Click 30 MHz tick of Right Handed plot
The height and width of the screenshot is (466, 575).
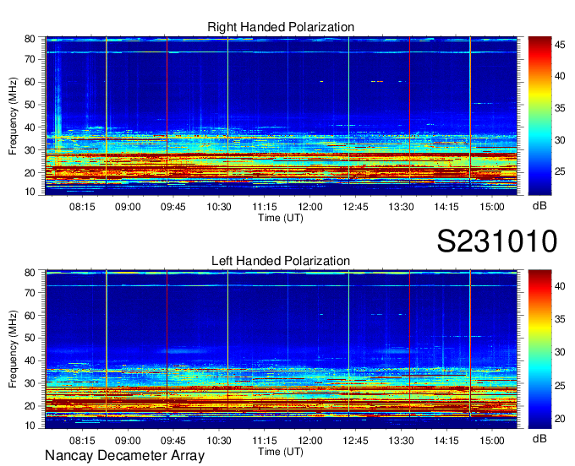pos(30,150)
